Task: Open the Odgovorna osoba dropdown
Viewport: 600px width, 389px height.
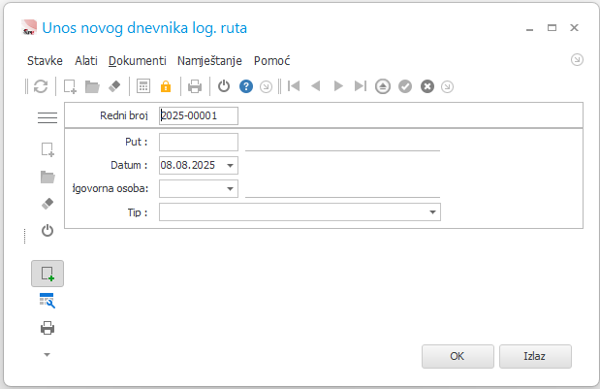Action: (x=230, y=189)
